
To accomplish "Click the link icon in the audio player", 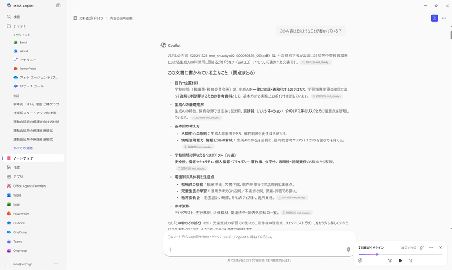I will click(x=421, y=247).
